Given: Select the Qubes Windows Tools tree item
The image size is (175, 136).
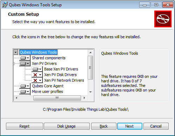Looking at the screenshot, I should 38,52.
